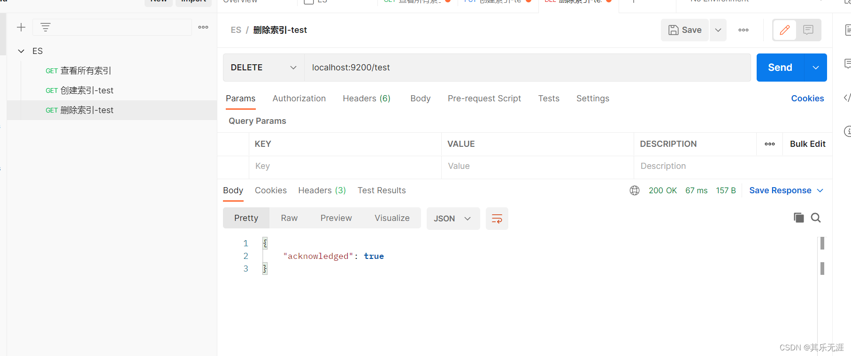Screen dimensions: 851x356
Task: Click response vertical scrollbar
Action: coord(822,256)
